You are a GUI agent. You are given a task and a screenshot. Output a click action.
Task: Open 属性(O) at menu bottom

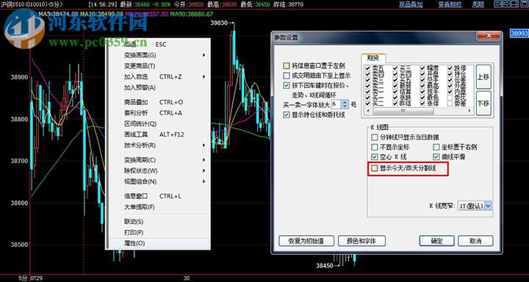click(x=159, y=243)
